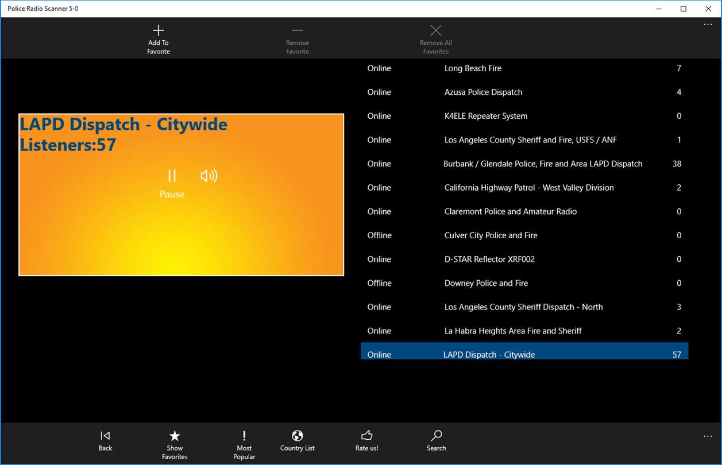The height and width of the screenshot is (465, 722).
Task: Select Azusa Police Dispatch station
Action: pos(524,92)
